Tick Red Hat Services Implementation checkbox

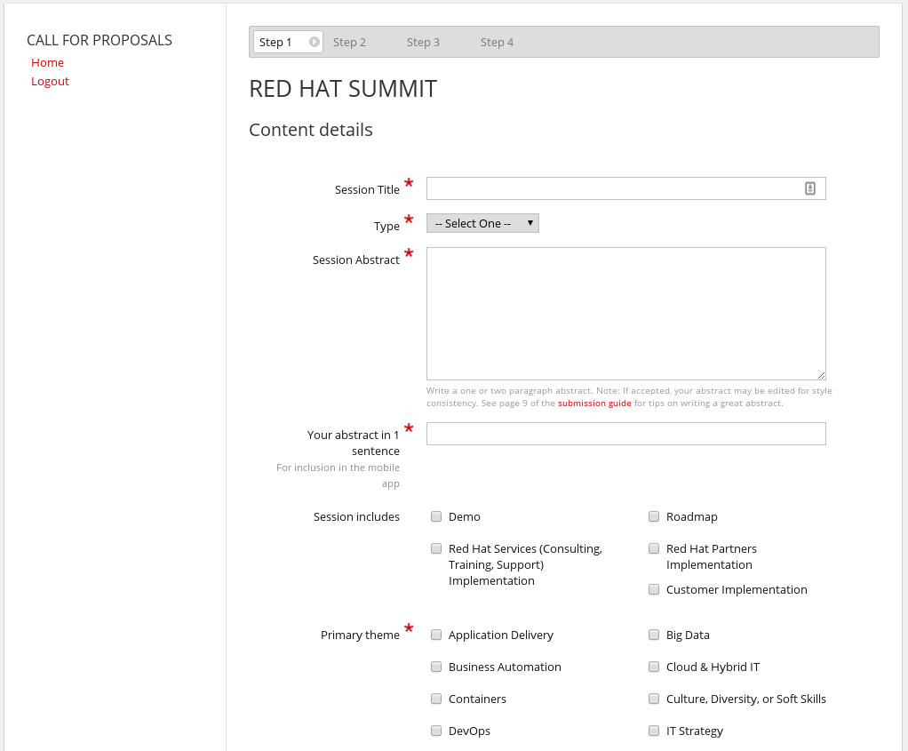coord(436,548)
